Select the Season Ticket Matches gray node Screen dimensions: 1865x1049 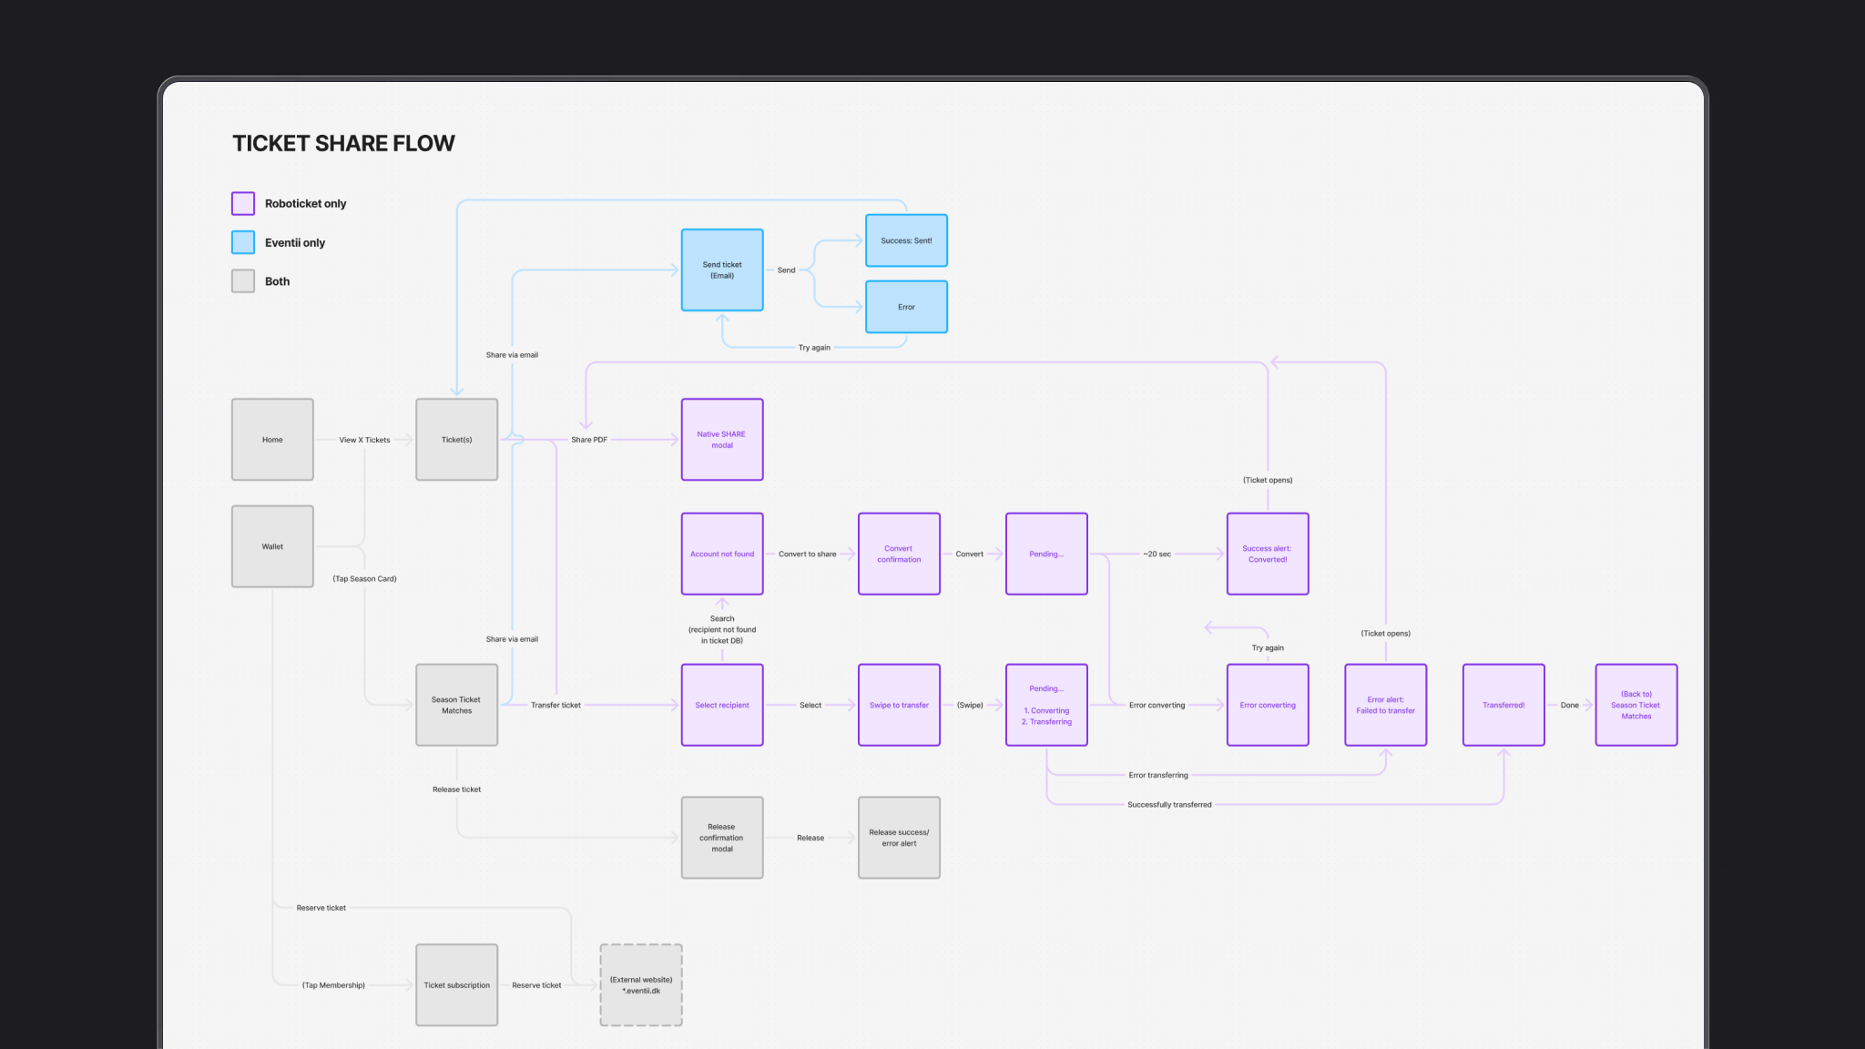(x=457, y=705)
